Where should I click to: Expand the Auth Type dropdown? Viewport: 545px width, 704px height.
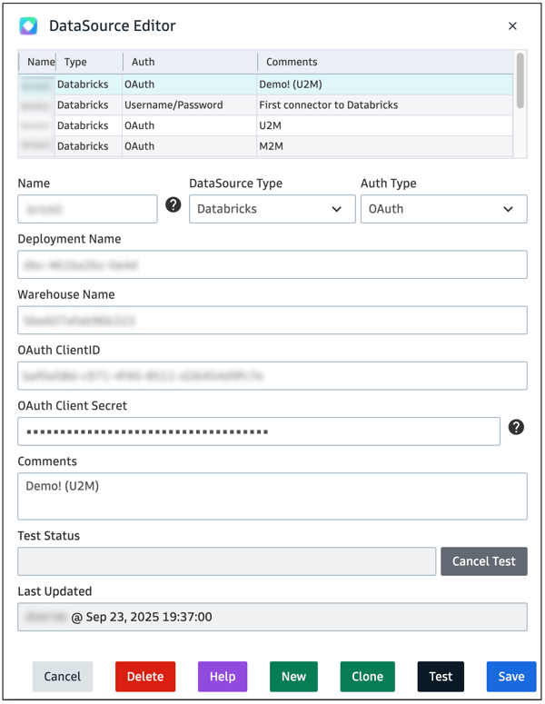(x=443, y=209)
